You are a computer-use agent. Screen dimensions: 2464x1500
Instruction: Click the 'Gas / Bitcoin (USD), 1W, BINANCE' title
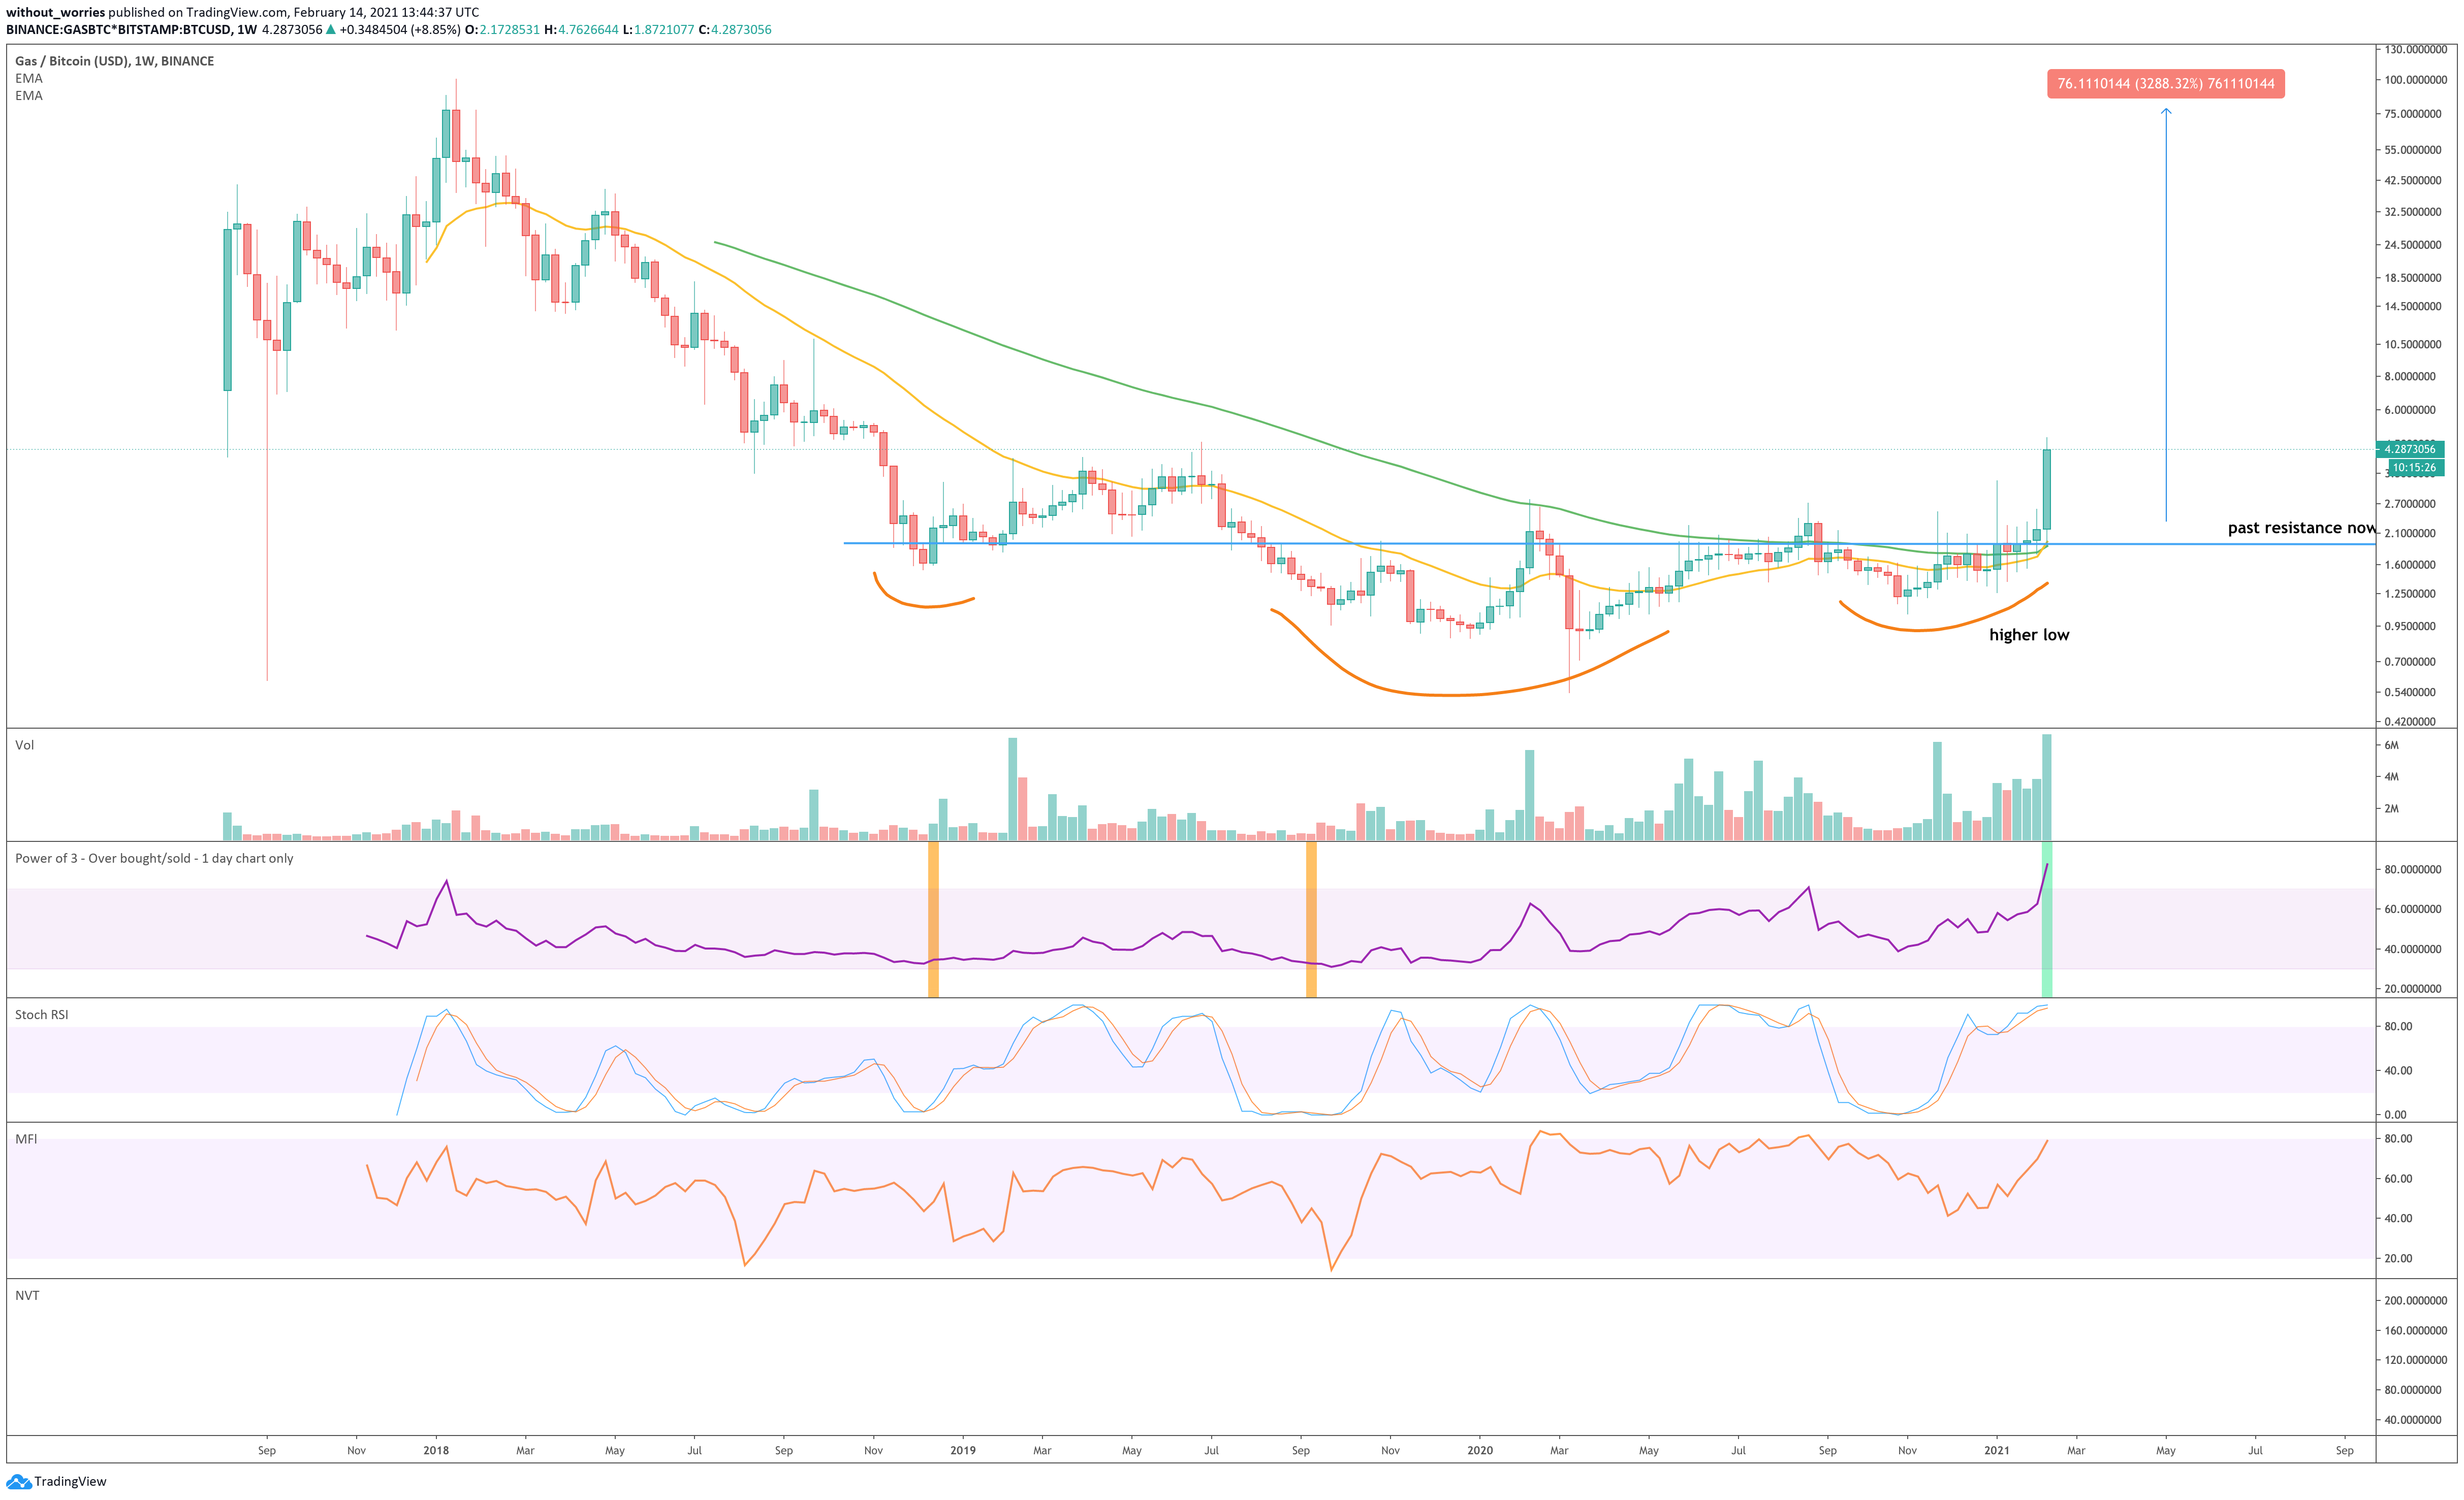coord(114,61)
